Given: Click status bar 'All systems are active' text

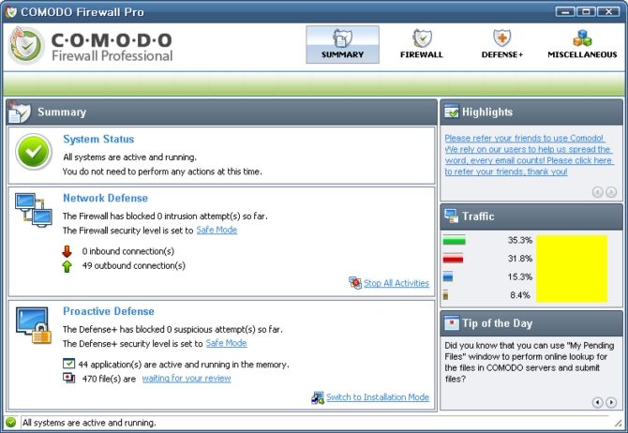Looking at the screenshot, I should (x=89, y=423).
